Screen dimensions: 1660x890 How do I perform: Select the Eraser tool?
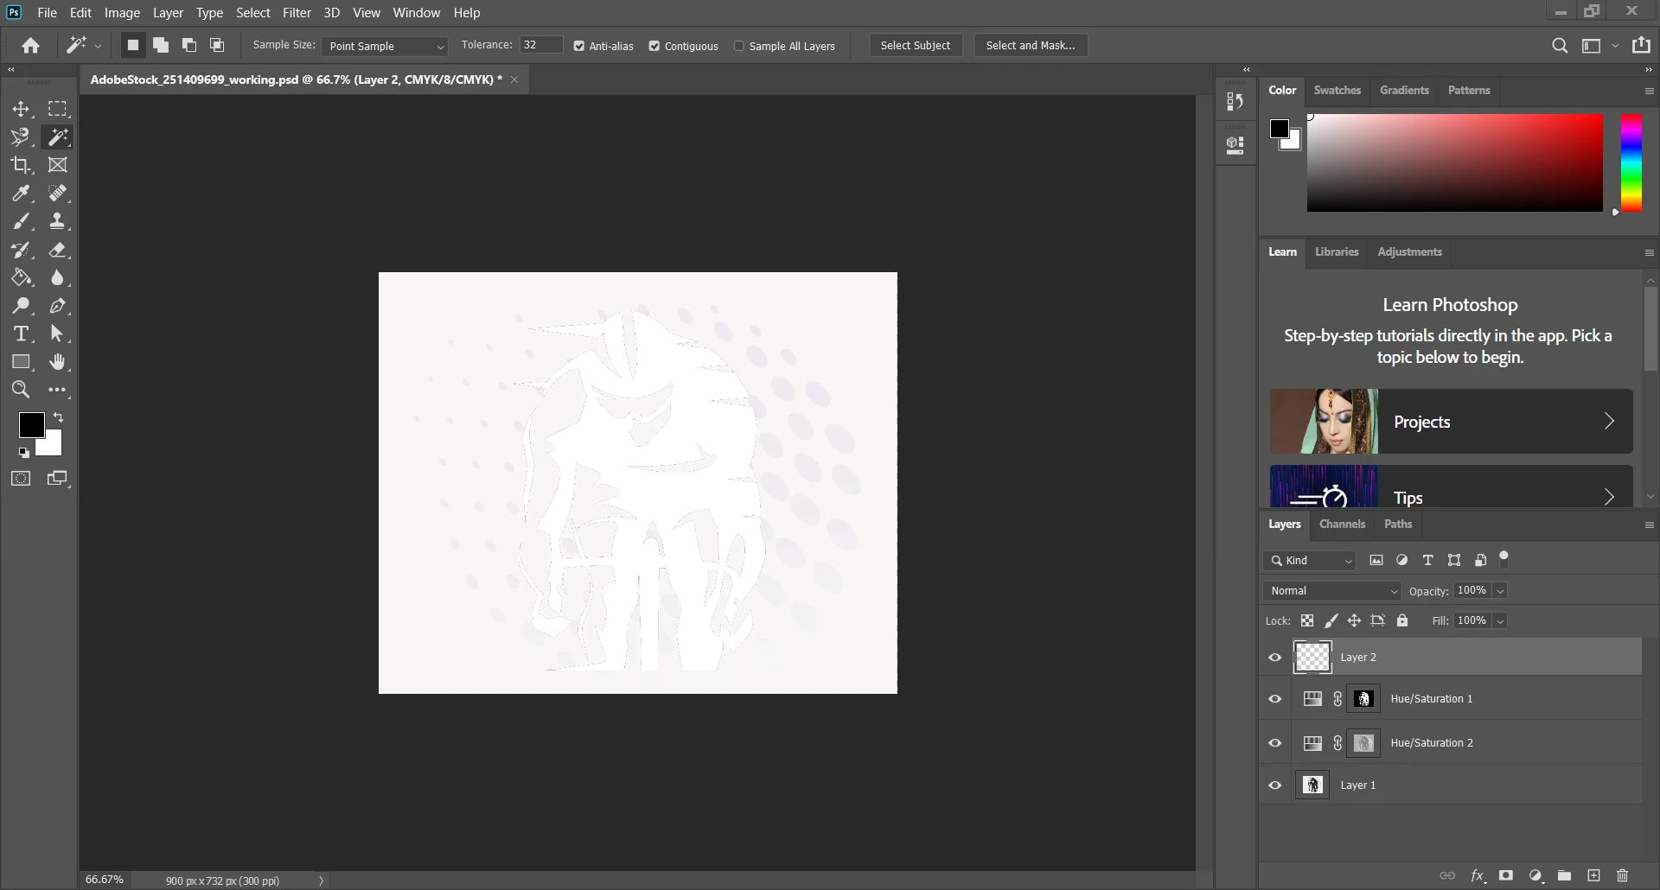click(x=58, y=250)
